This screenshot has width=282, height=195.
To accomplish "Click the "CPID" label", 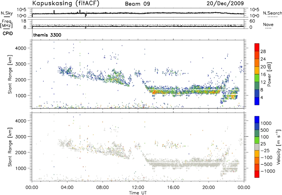I will (x=8, y=33).
